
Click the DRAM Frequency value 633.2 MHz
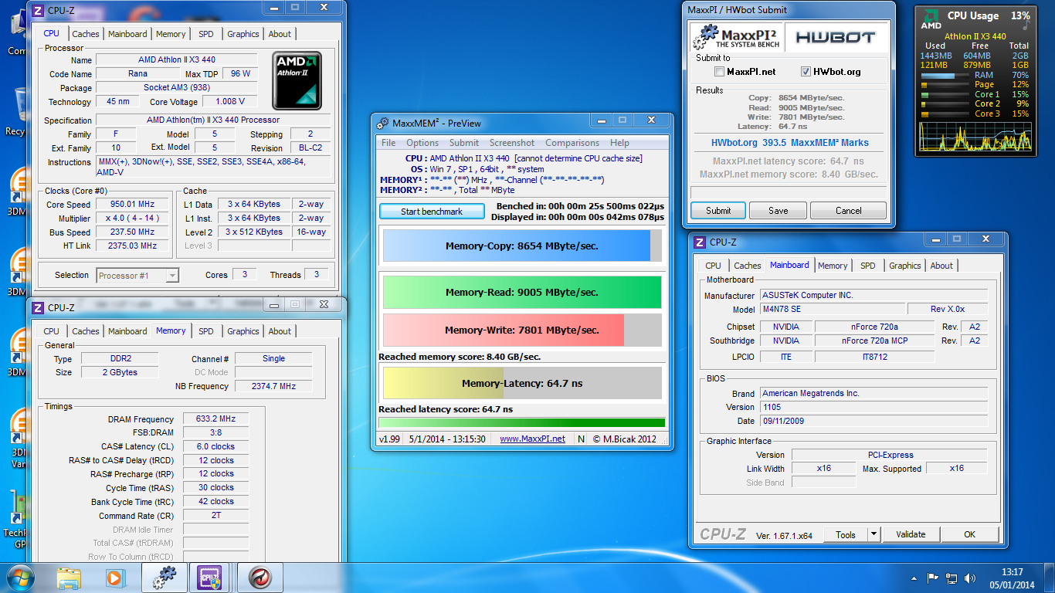point(215,418)
